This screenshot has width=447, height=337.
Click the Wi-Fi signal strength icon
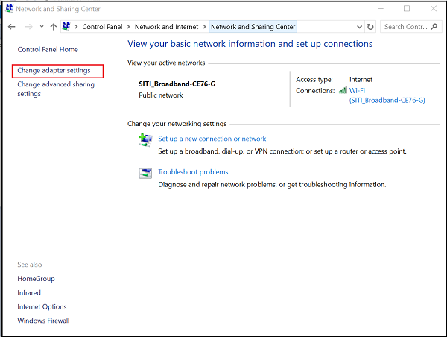click(x=343, y=90)
